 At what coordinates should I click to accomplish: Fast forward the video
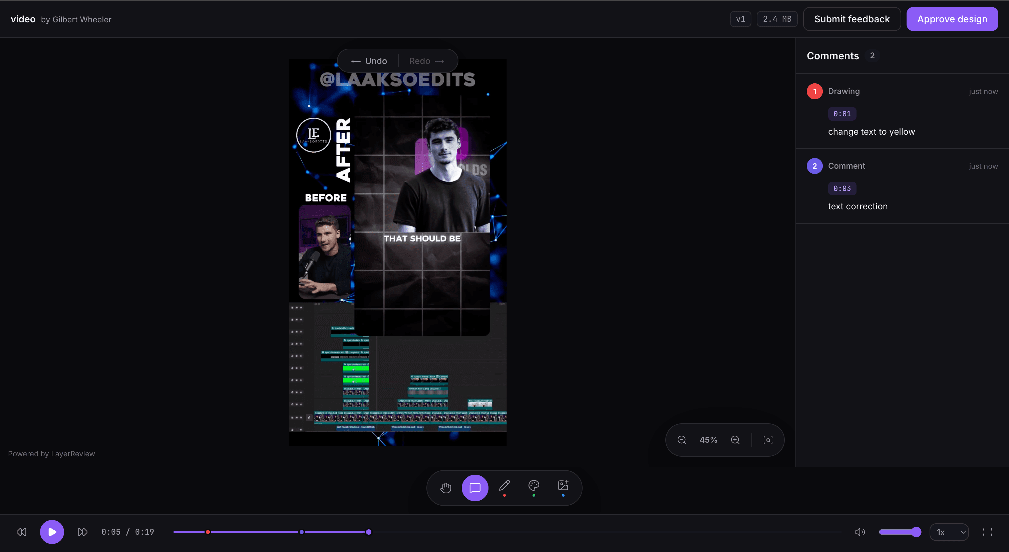coord(82,532)
